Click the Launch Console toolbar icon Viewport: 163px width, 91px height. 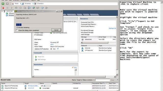(x=34, y=8)
